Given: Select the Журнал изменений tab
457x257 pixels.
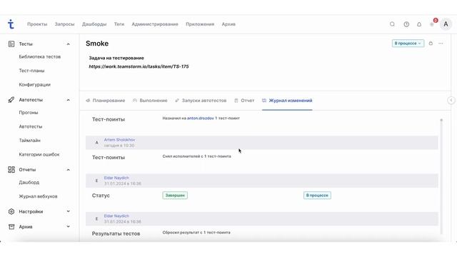Looking at the screenshot, I should (x=287, y=101).
